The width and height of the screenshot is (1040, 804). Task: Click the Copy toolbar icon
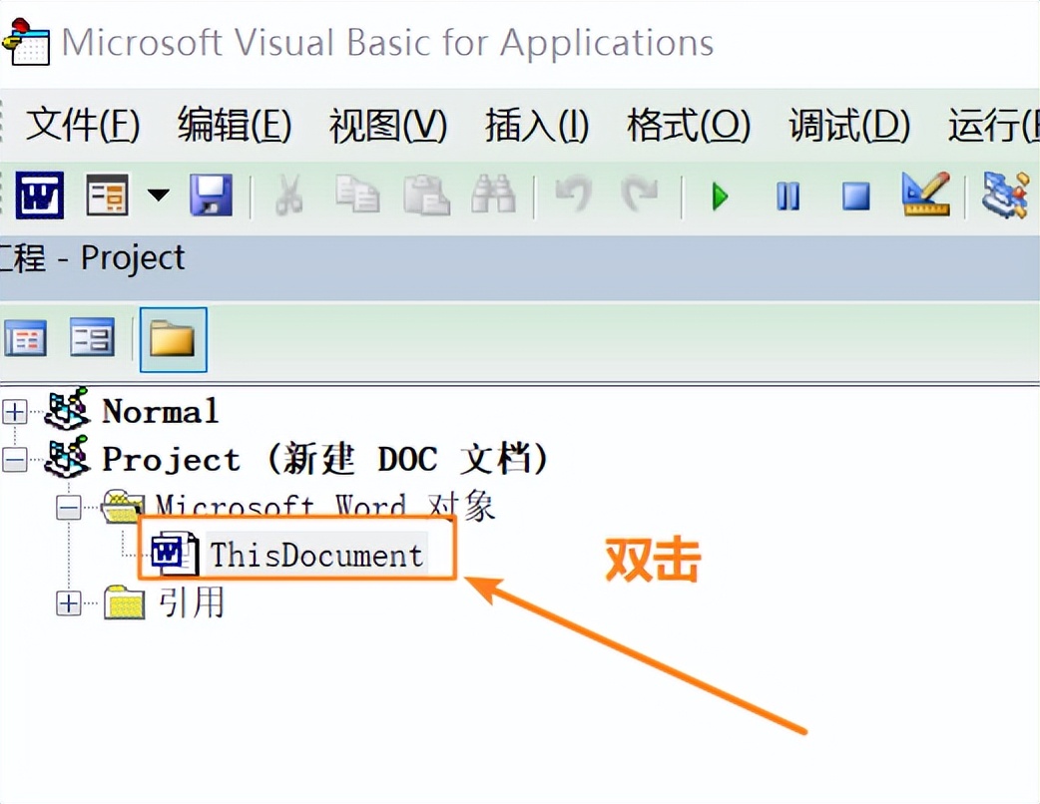357,196
